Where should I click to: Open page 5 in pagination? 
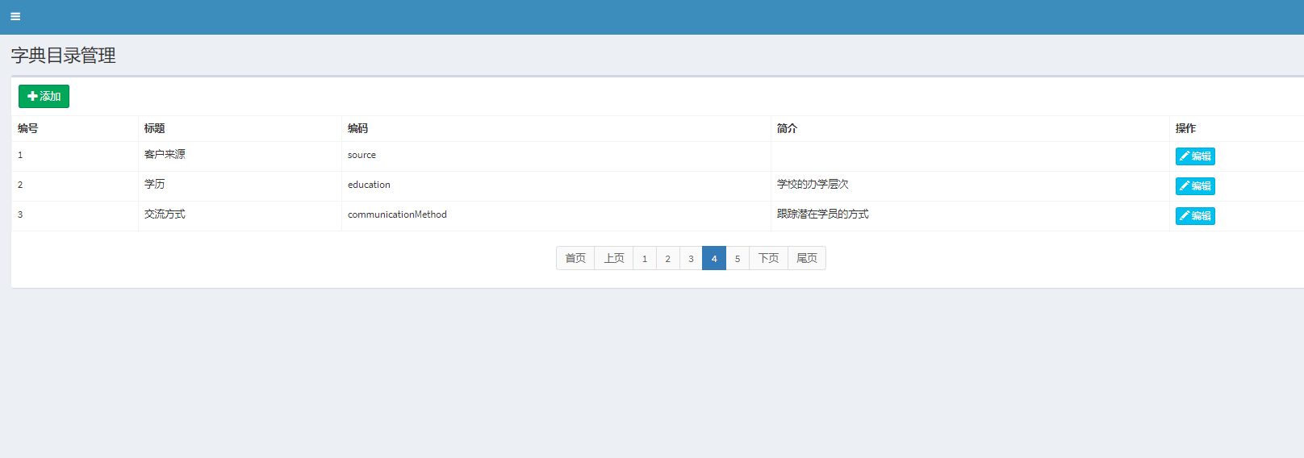point(738,258)
